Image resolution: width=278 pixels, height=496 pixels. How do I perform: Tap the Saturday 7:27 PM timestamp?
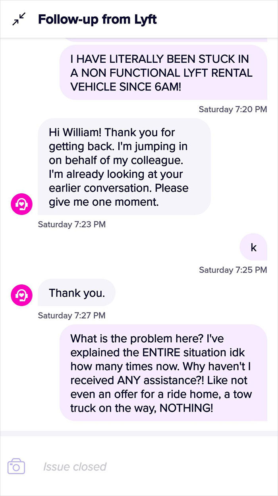pyautogui.click(x=71, y=315)
